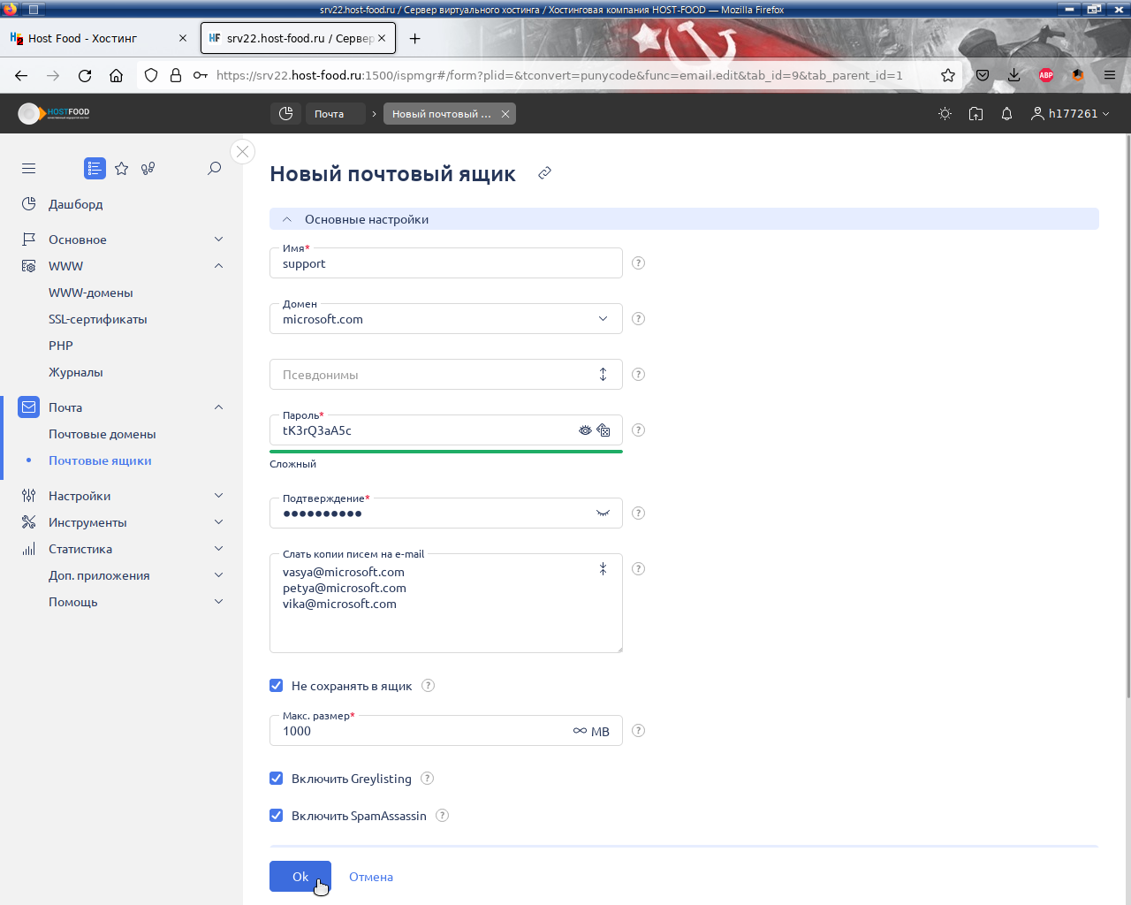Generate random password dice icon

(x=603, y=430)
